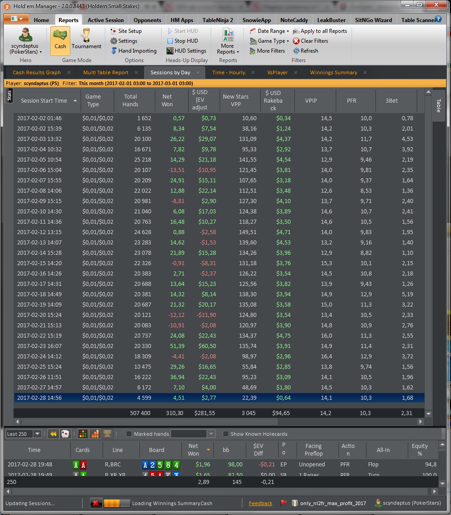Open More Filters

pyautogui.click(x=267, y=50)
